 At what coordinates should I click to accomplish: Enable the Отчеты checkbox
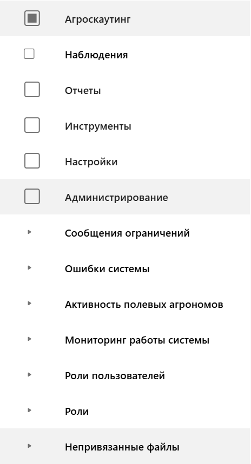coord(32,90)
